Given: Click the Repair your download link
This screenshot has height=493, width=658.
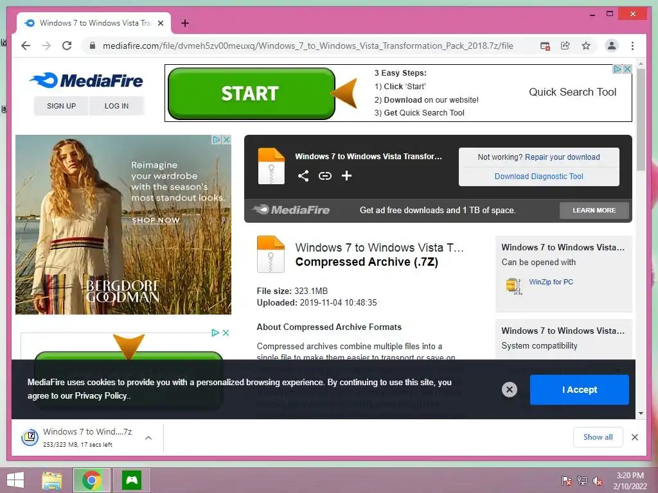Looking at the screenshot, I should [x=562, y=157].
